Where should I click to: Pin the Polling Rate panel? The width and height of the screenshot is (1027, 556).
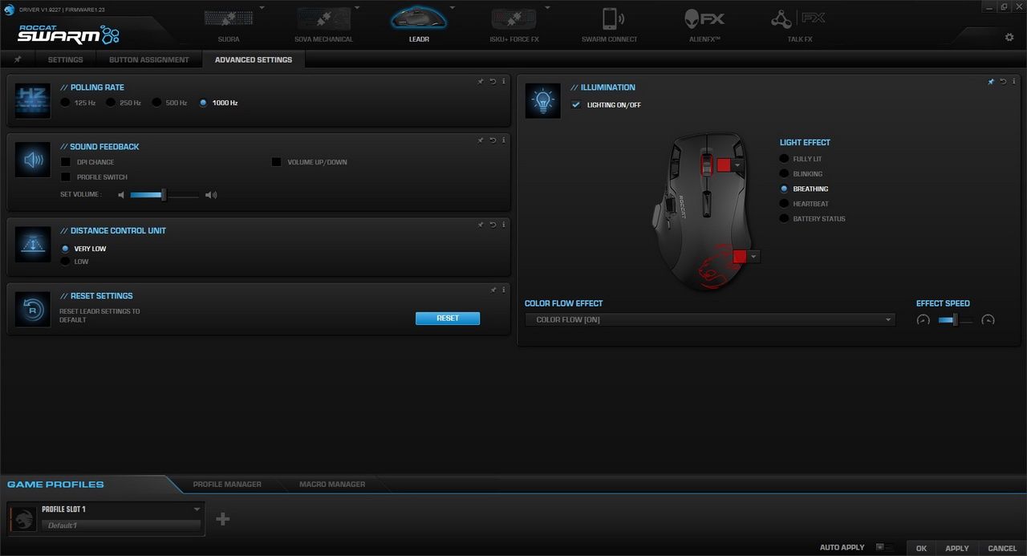[481, 81]
